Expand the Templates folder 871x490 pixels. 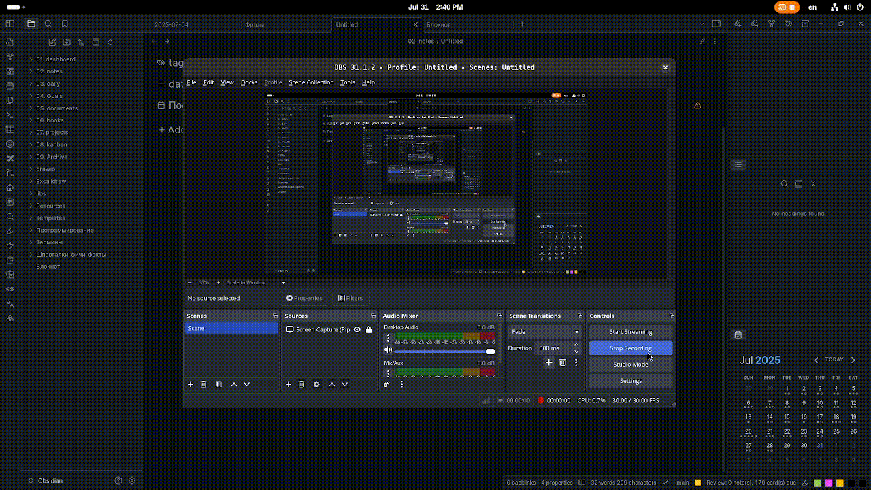click(50, 218)
